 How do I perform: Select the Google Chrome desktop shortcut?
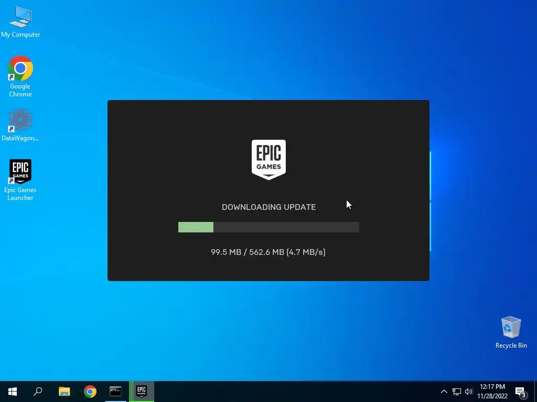[20, 76]
